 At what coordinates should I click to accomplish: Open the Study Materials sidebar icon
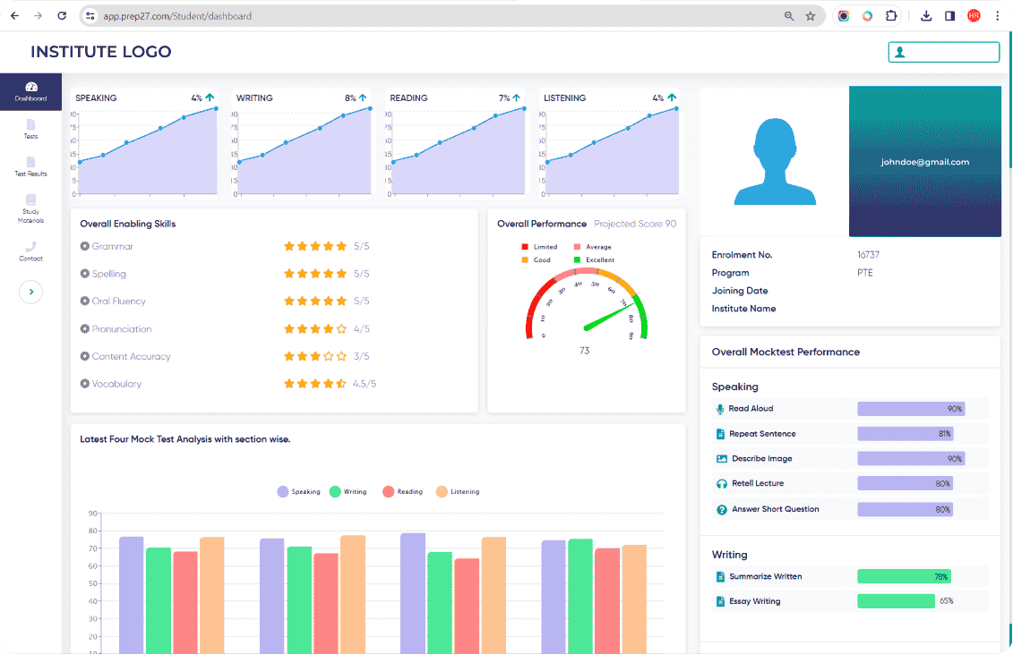click(x=31, y=200)
